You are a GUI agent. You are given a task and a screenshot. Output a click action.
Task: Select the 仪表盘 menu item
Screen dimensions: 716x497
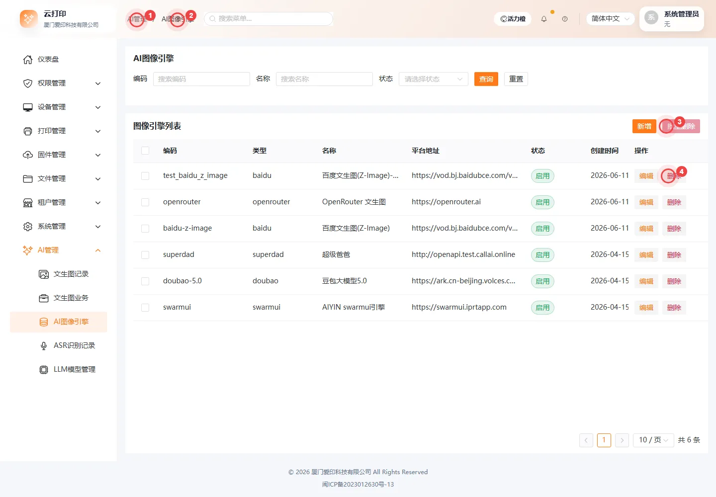click(x=59, y=60)
